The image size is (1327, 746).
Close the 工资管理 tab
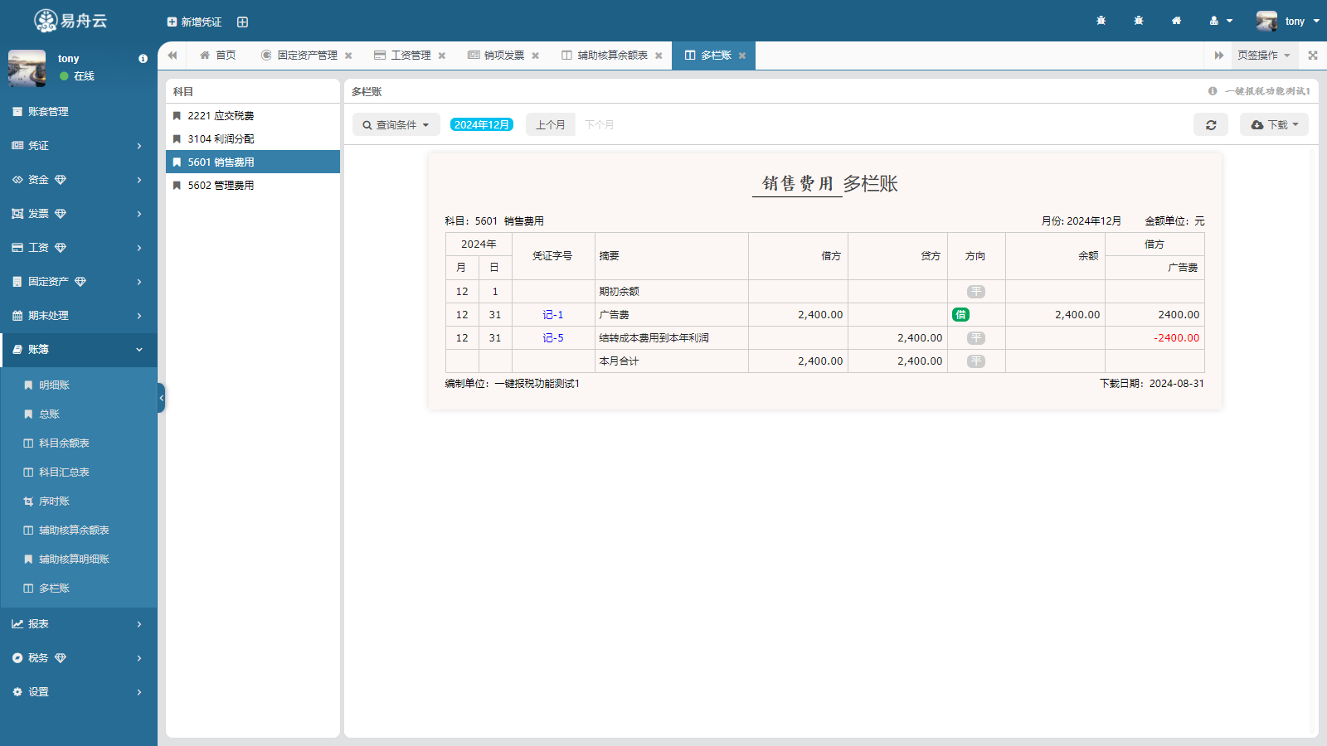442,56
